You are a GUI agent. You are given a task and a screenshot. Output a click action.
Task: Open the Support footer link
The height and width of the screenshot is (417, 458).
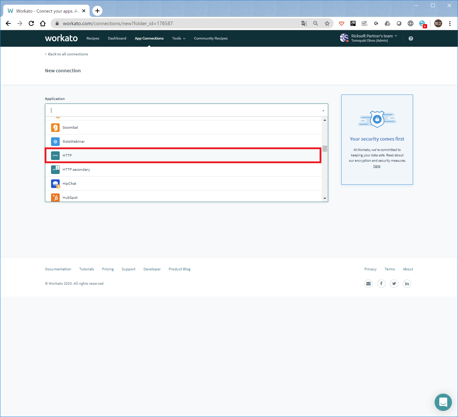[128, 269]
